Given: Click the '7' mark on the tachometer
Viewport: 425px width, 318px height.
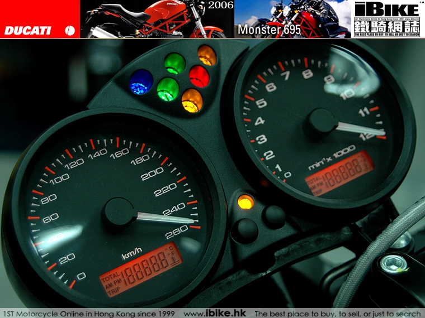Looking at the screenshot, I should [286, 76].
